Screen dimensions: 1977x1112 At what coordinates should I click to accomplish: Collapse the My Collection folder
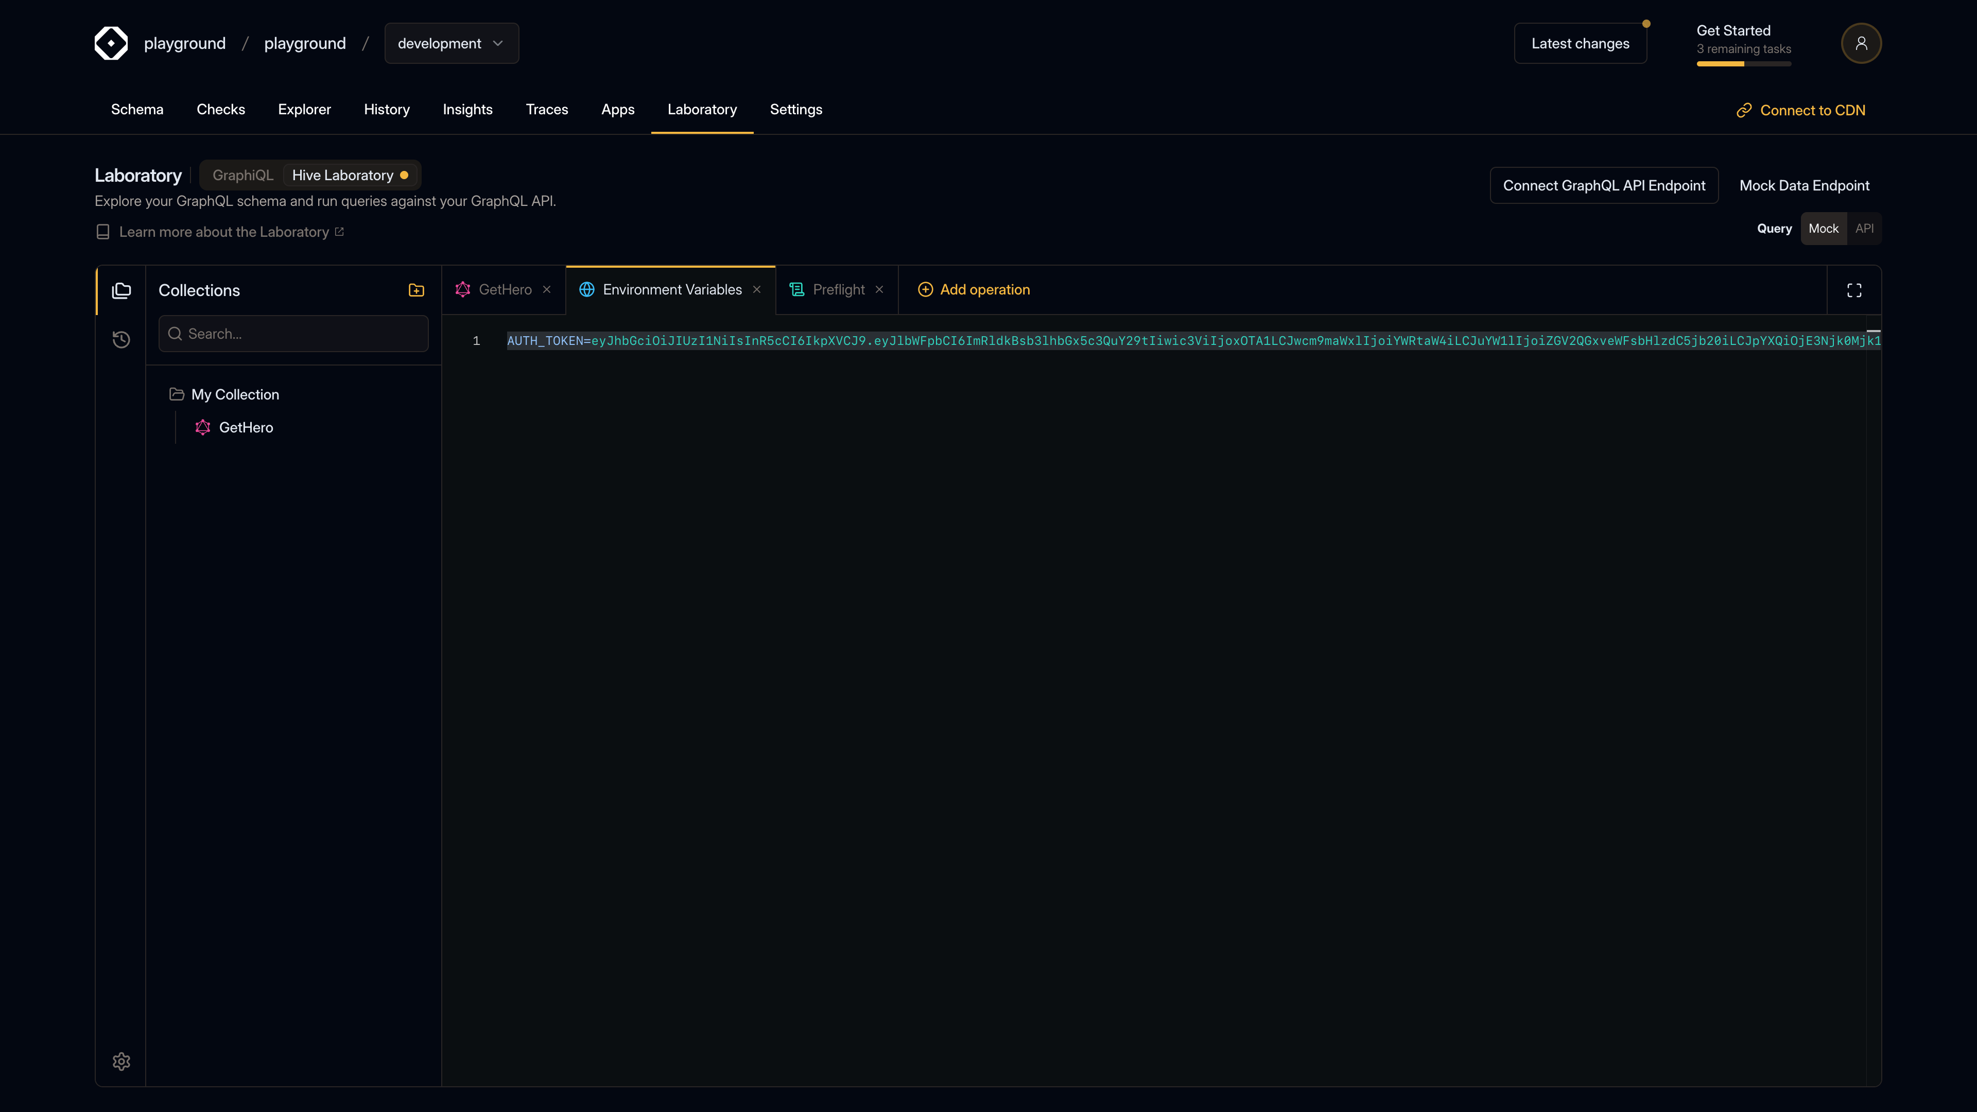[234, 394]
